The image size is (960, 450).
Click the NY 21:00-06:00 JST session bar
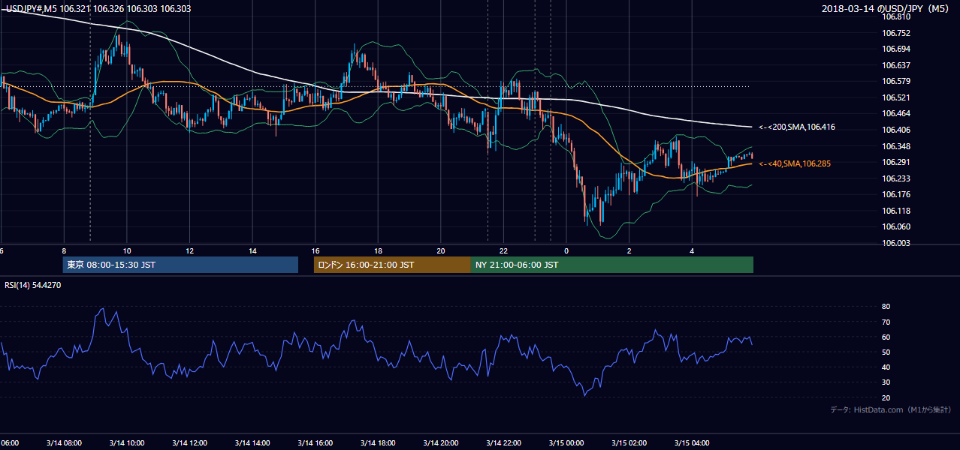[x=612, y=265]
